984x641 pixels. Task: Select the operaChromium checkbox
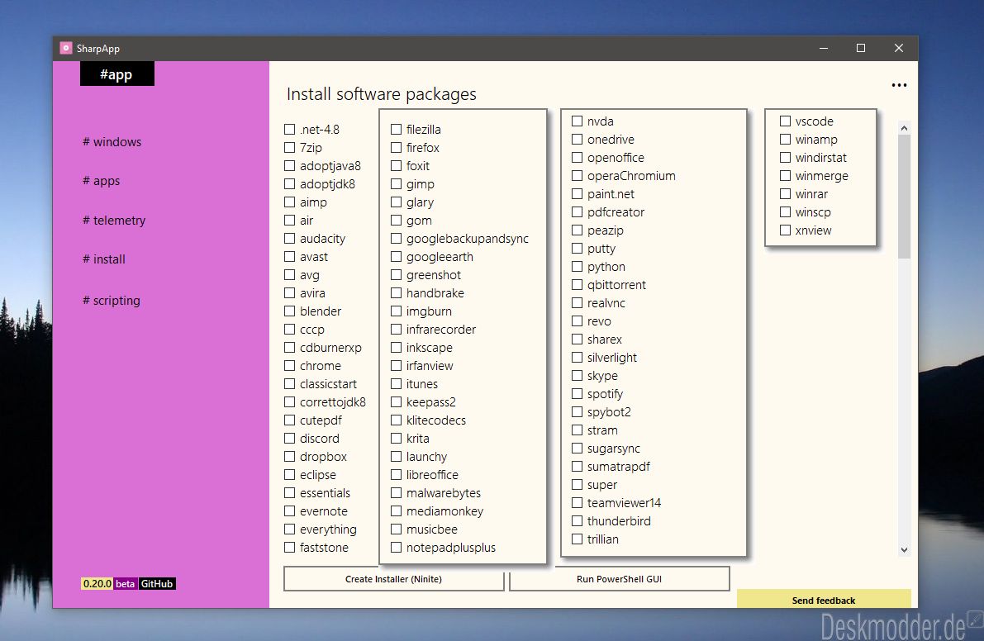click(x=578, y=176)
